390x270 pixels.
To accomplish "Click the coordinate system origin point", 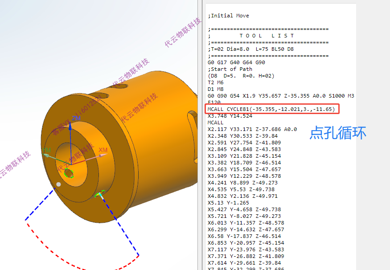I will click(71, 164).
